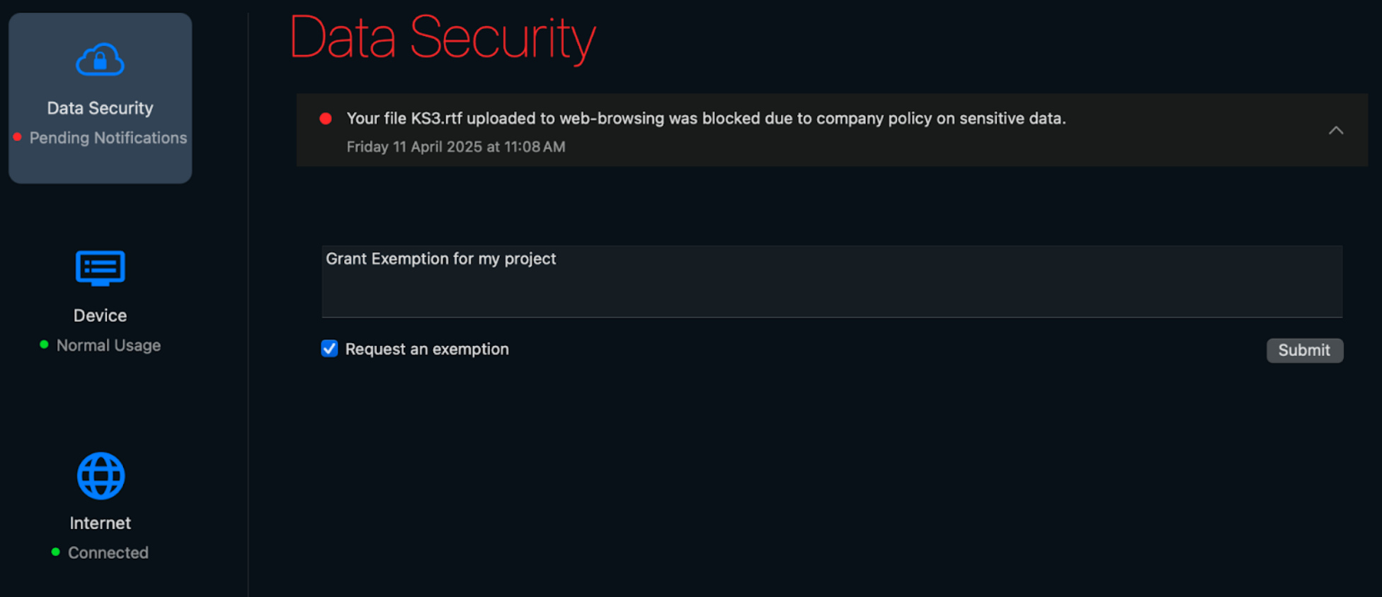This screenshot has height=597, width=1382.
Task: Click the KS3.rtf blocked upload notification message
Action: tap(706, 119)
